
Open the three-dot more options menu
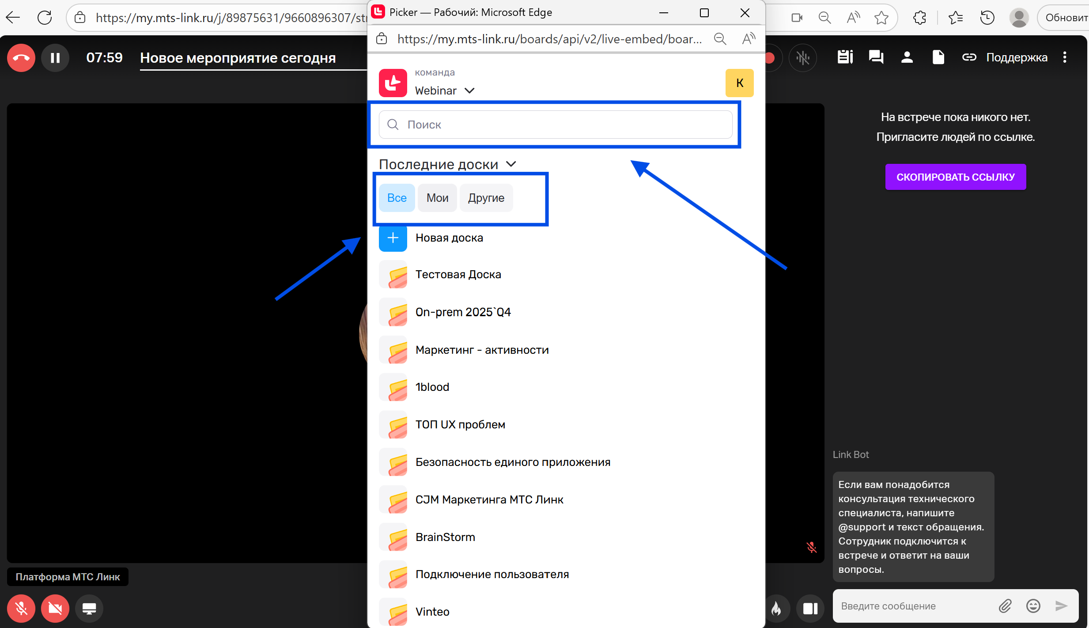1065,57
